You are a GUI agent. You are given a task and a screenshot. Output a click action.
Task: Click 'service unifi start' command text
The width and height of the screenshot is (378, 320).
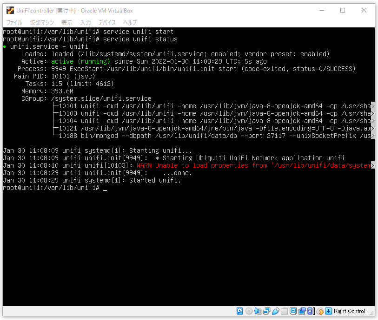coord(138,32)
